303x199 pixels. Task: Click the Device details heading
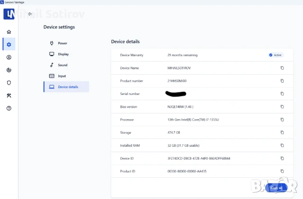[x=125, y=42]
